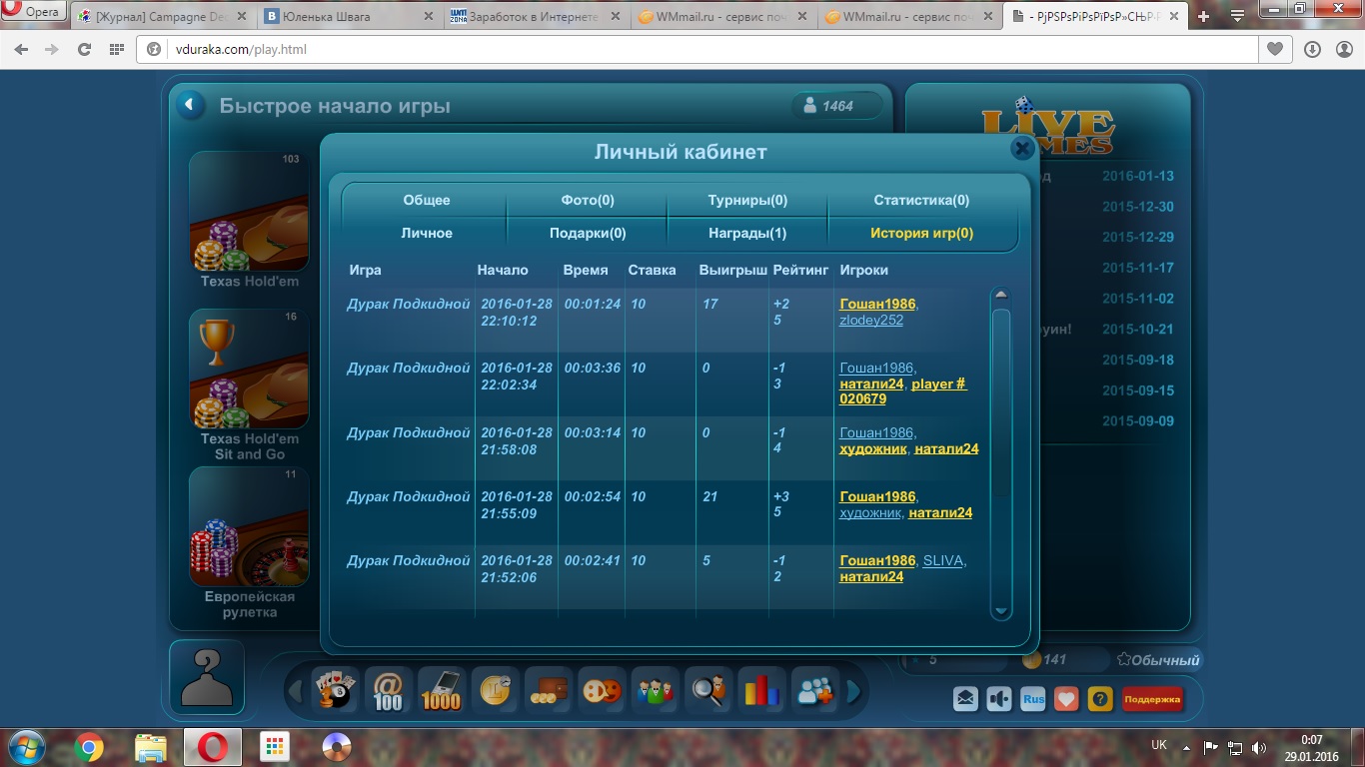1365x767 pixels.
Task: Click художник in the 21:58:08 game row
Action: 873,448
